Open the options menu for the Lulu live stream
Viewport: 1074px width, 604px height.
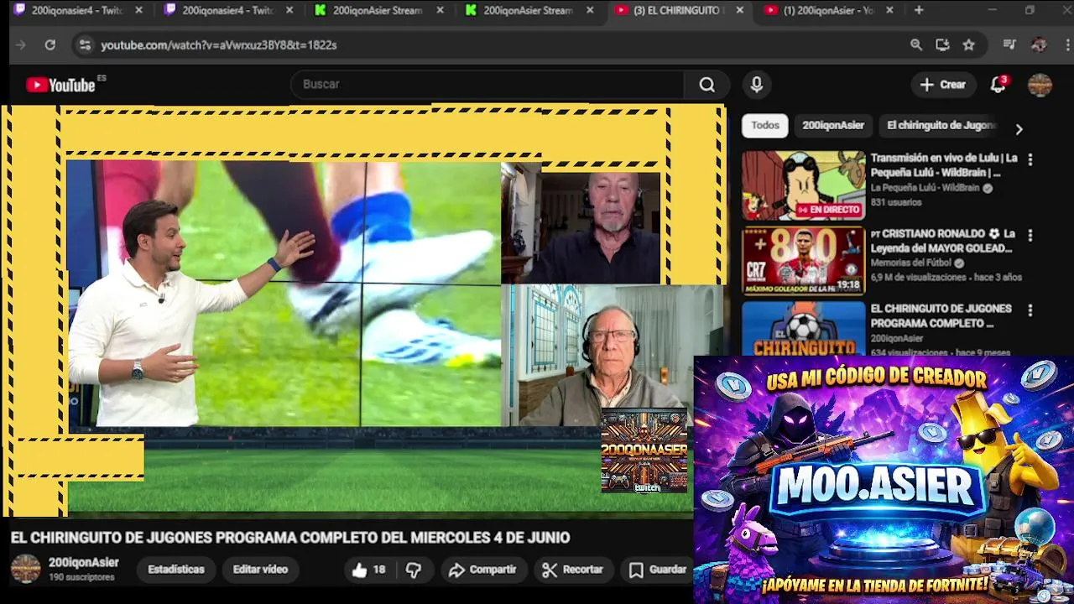point(1030,159)
